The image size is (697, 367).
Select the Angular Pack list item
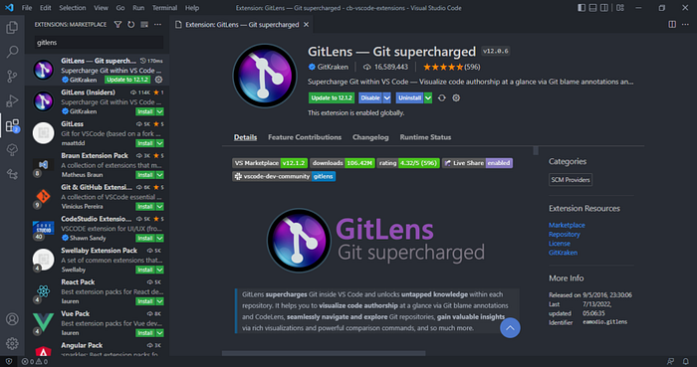click(97, 349)
